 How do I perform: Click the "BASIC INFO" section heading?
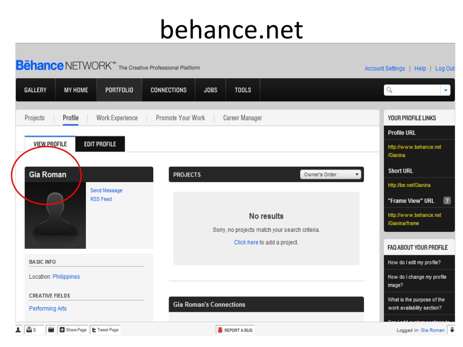(x=42, y=262)
